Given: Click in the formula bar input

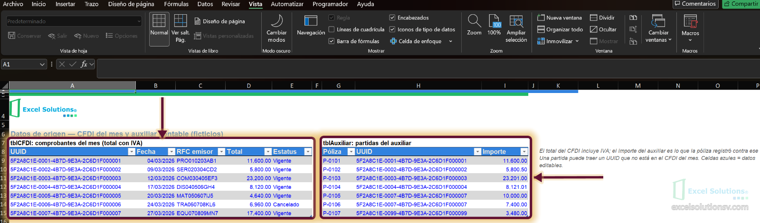Looking at the screenshot, I should tap(427, 68).
